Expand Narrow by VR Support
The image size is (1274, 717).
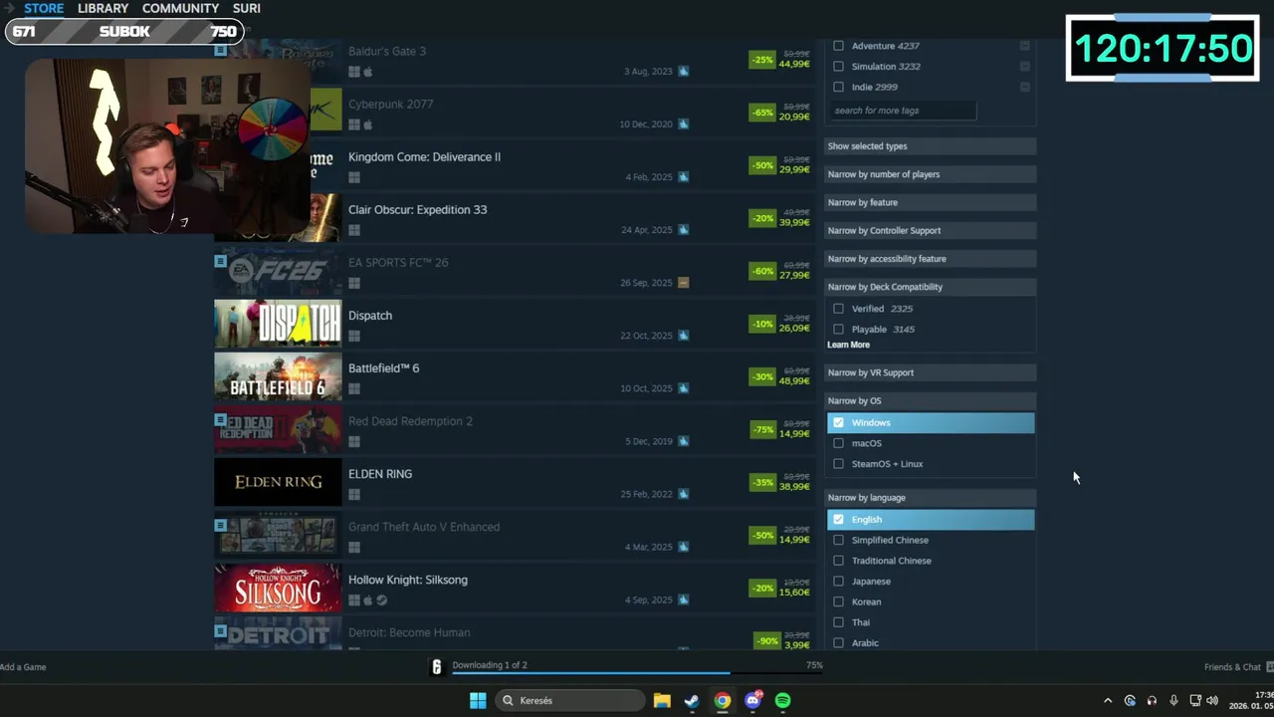point(930,372)
